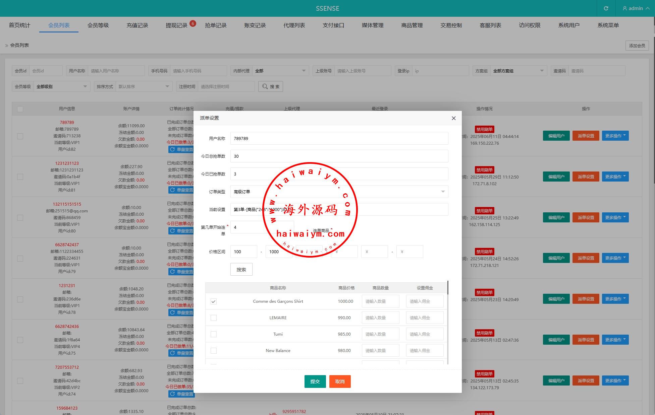Tick the New Balance product checkbox

tap(213, 351)
